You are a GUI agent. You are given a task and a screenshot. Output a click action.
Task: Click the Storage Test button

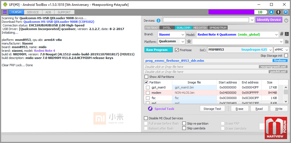pyautogui.click(x=212, y=109)
